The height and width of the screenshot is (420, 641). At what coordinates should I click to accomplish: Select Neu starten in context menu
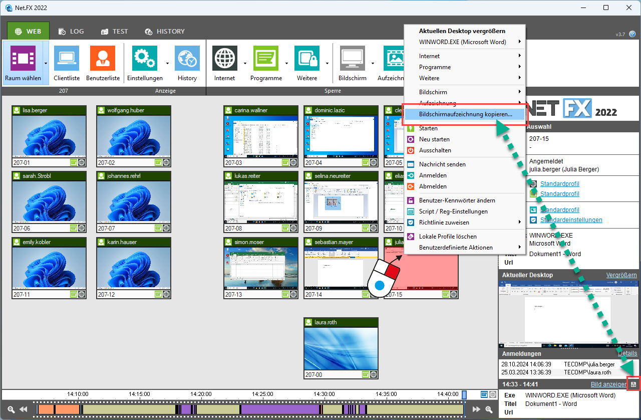click(464, 139)
